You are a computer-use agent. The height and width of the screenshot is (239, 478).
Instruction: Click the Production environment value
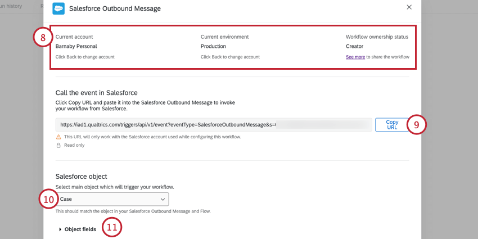click(213, 46)
